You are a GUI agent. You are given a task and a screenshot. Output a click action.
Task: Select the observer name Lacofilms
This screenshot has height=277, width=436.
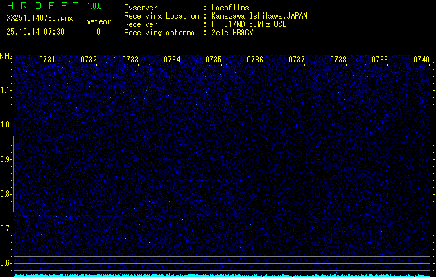coord(230,8)
